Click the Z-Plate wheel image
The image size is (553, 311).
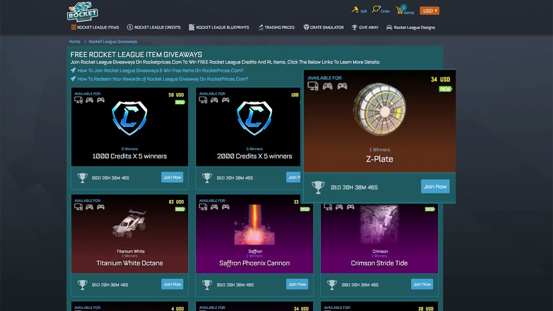pyautogui.click(x=380, y=110)
